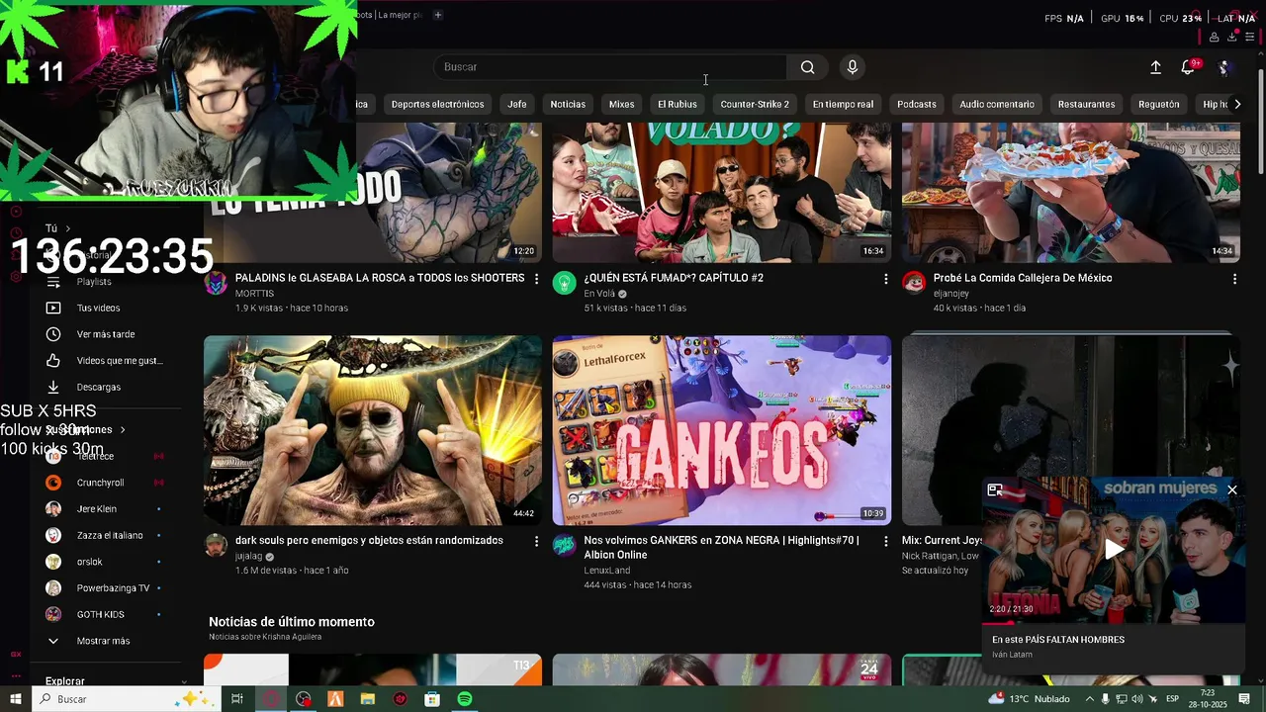This screenshot has height=712, width=1266.
Task: Close the miniplayer
Action: tap(1232, 489)
